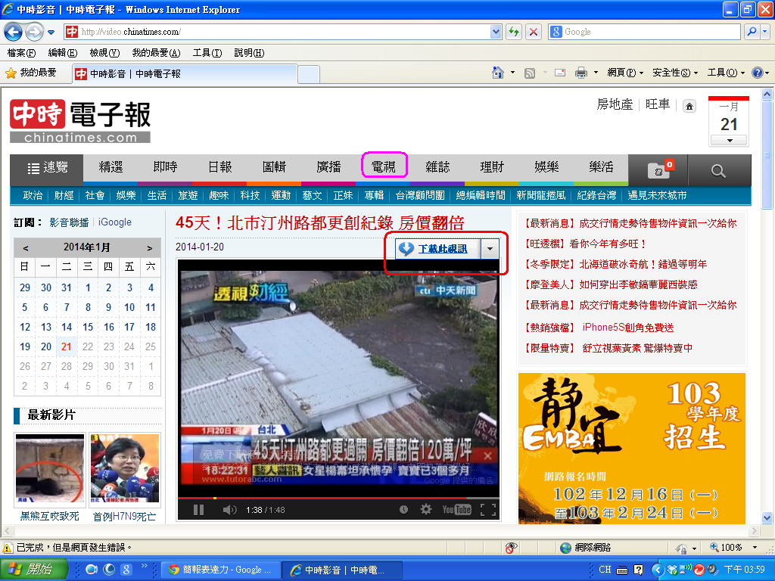Open the 首例H7N9死亡 video thumbnail
The height and width of the screenshot is (581, 775).
(x=125, y=468)
